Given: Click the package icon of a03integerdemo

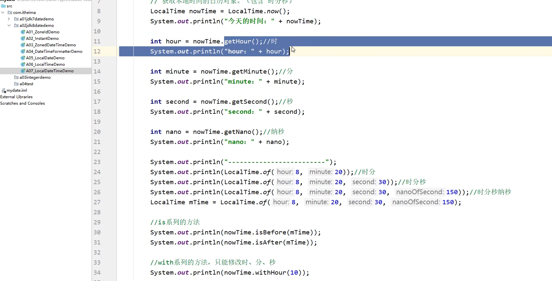Looking at the screenshot, I should 16,77.
